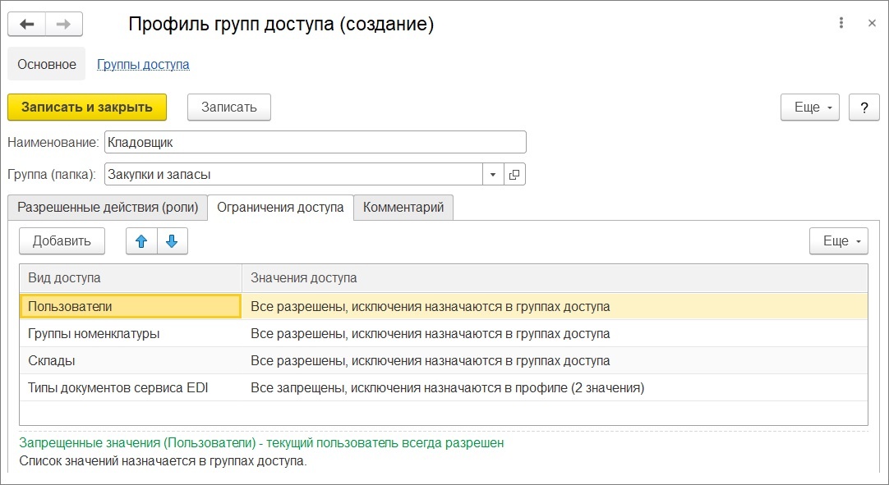The width and height of the screenshot is (889, 485).
Task: Click access value for Группы номенклатуры row
Action: click(x=555, y=334)
